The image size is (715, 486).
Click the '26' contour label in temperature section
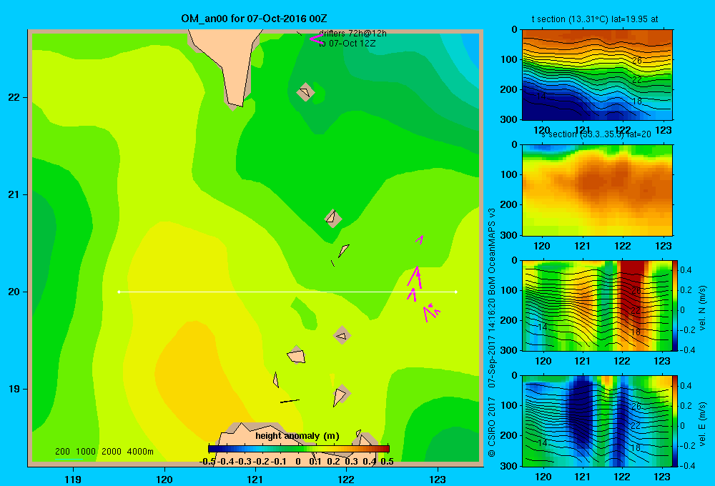637,61
